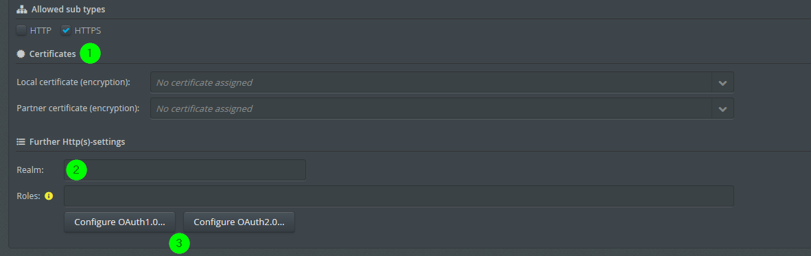Viewport: 811px width, 256px height.
Task: Open the Configure OAuth2.0 dialog
Action: [x=239, y=222]
